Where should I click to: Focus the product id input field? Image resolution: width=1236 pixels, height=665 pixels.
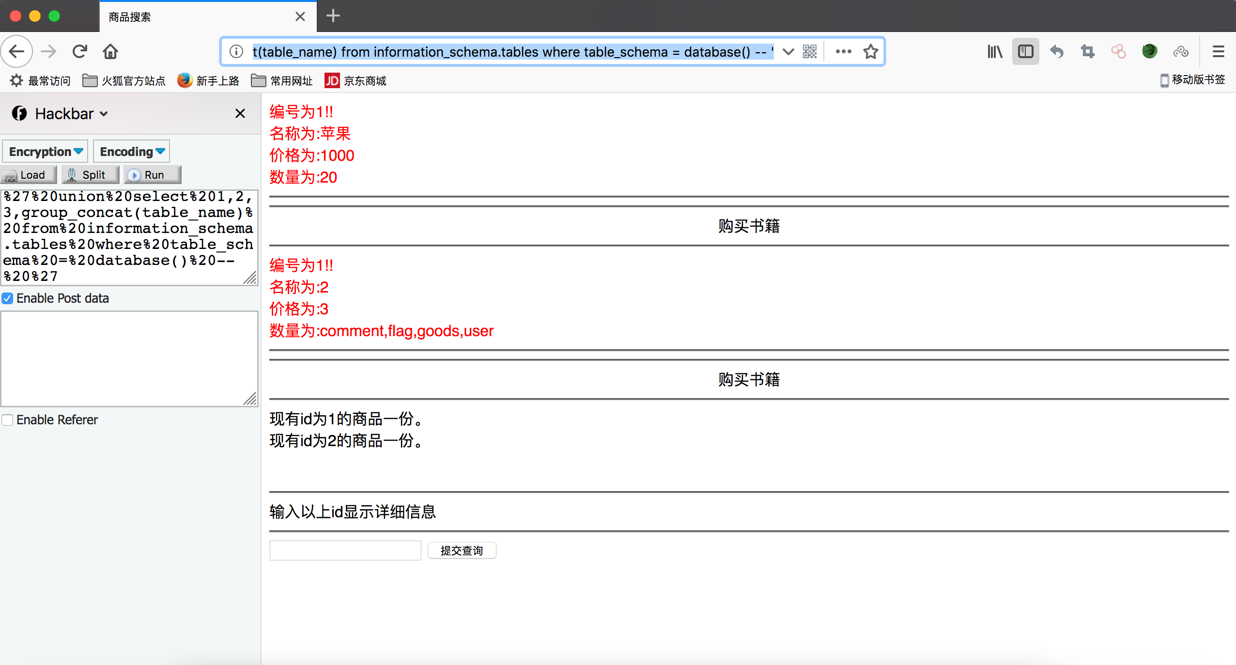(345, 551)
